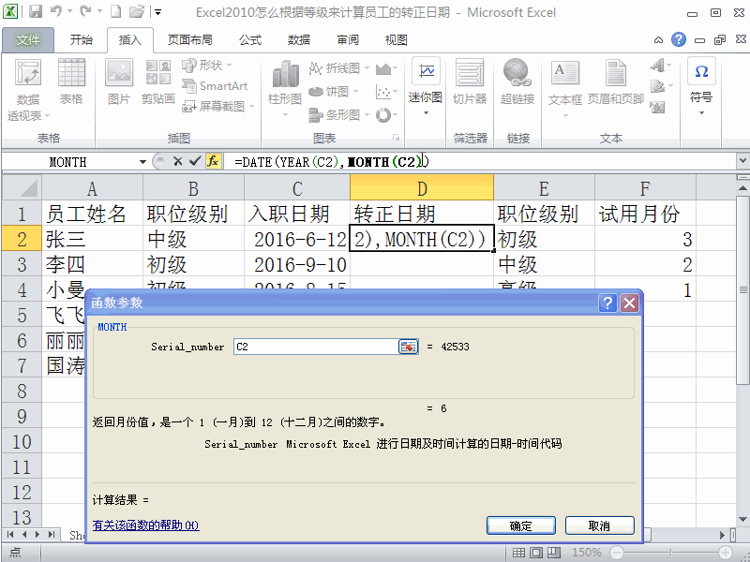The width and height of the screenshot is (750, 562).
Task: Switch to the Data (数据) tab
Action: click(x=298, y=40)
